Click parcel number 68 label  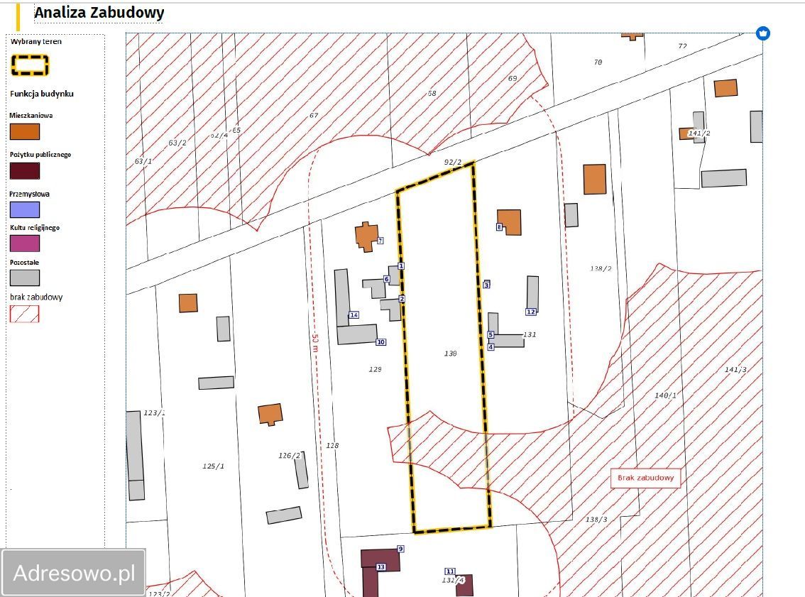pyautogui.click(x=432, y=94)
